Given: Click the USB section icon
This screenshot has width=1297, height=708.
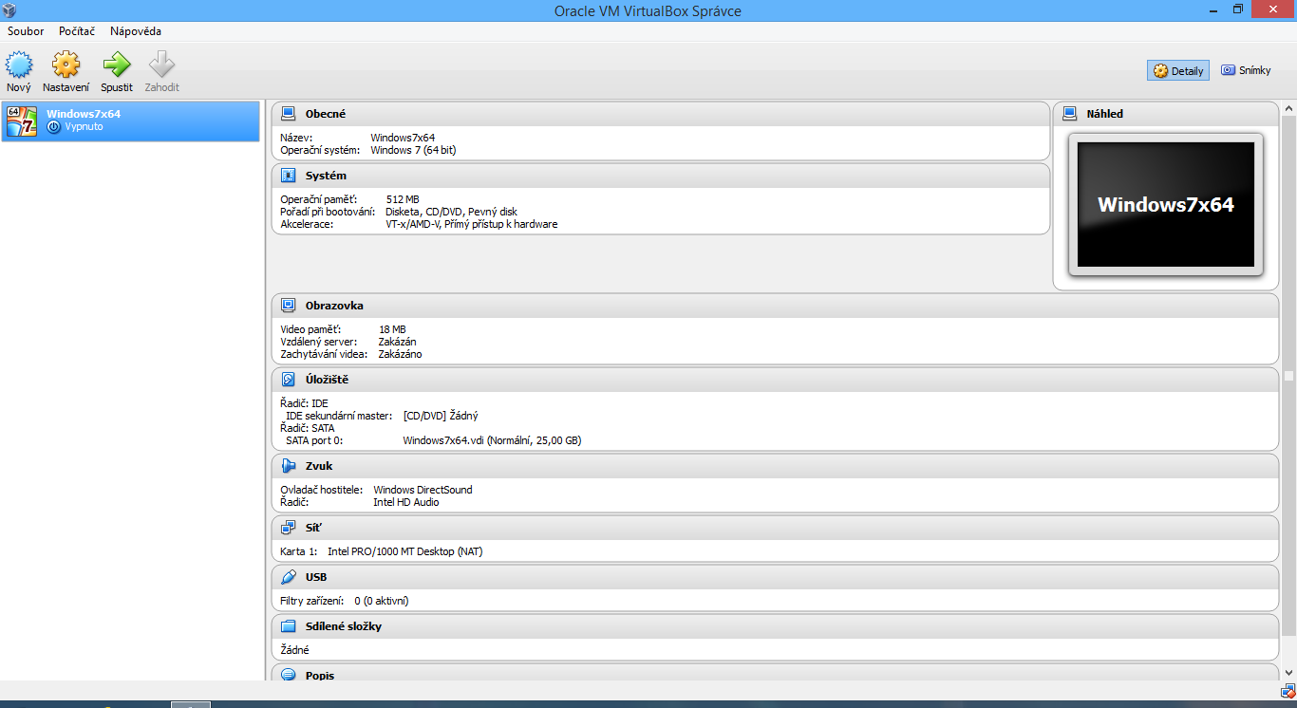Looking at the screenshot, I should (288, 577).
